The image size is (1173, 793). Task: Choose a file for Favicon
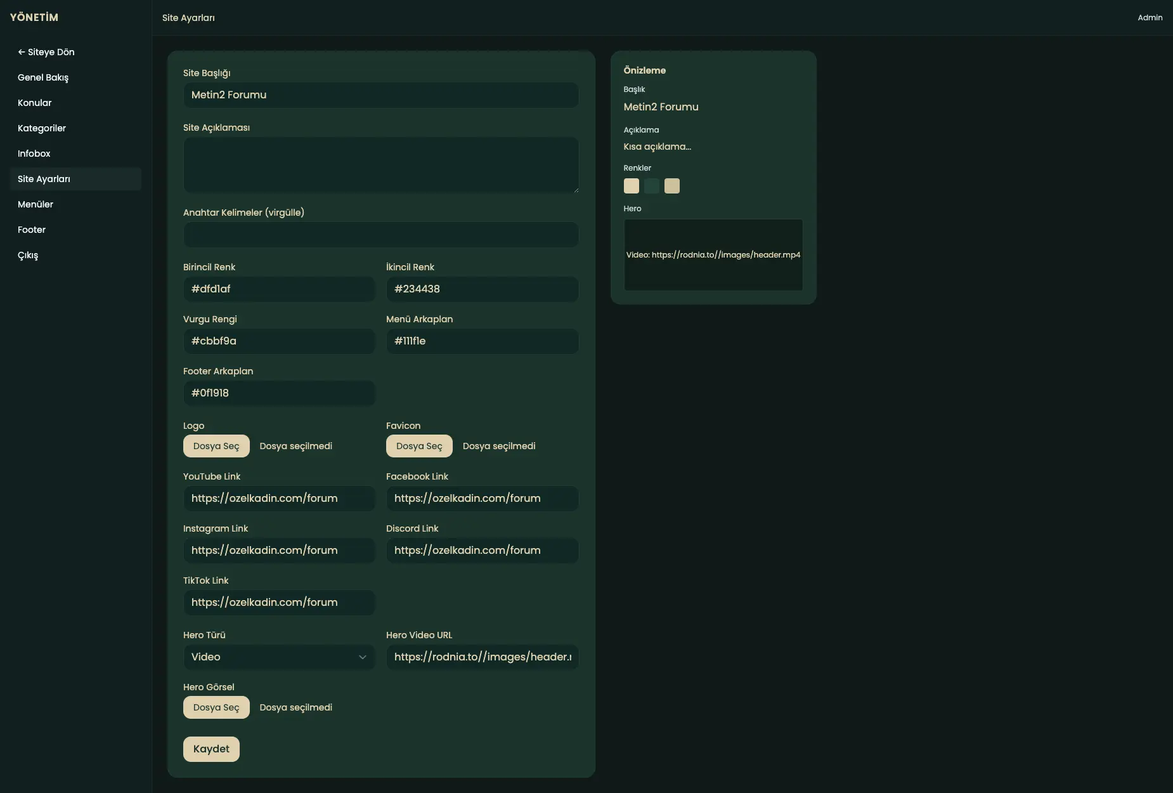[x=419, y=446]
